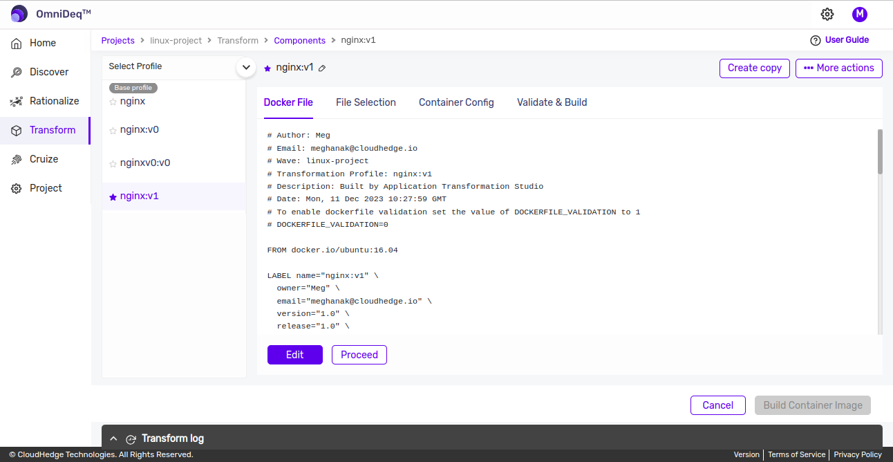Toggle favorite star for nginxv0:v0 profile
The height and width of the screenshot is (462, 893).
point(113,164)
